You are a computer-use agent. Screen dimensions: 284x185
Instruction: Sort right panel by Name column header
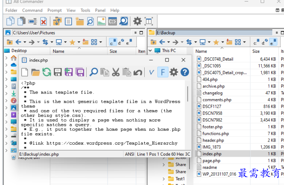pos(222,51)
